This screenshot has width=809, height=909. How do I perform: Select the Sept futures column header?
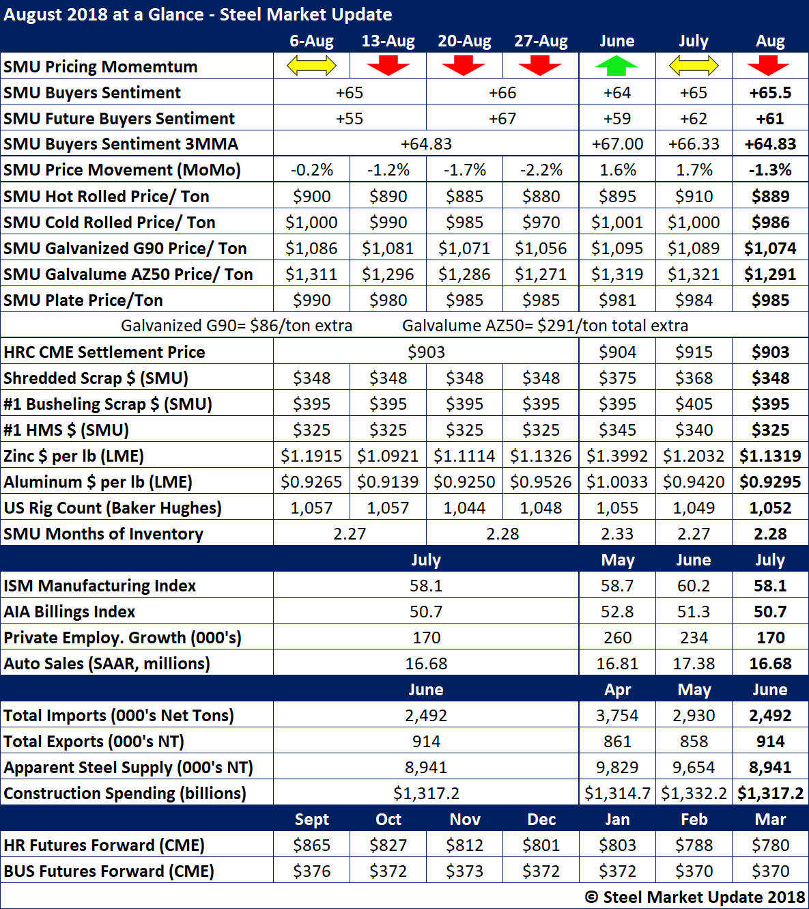pyautogui.click(x=311, y=820)
